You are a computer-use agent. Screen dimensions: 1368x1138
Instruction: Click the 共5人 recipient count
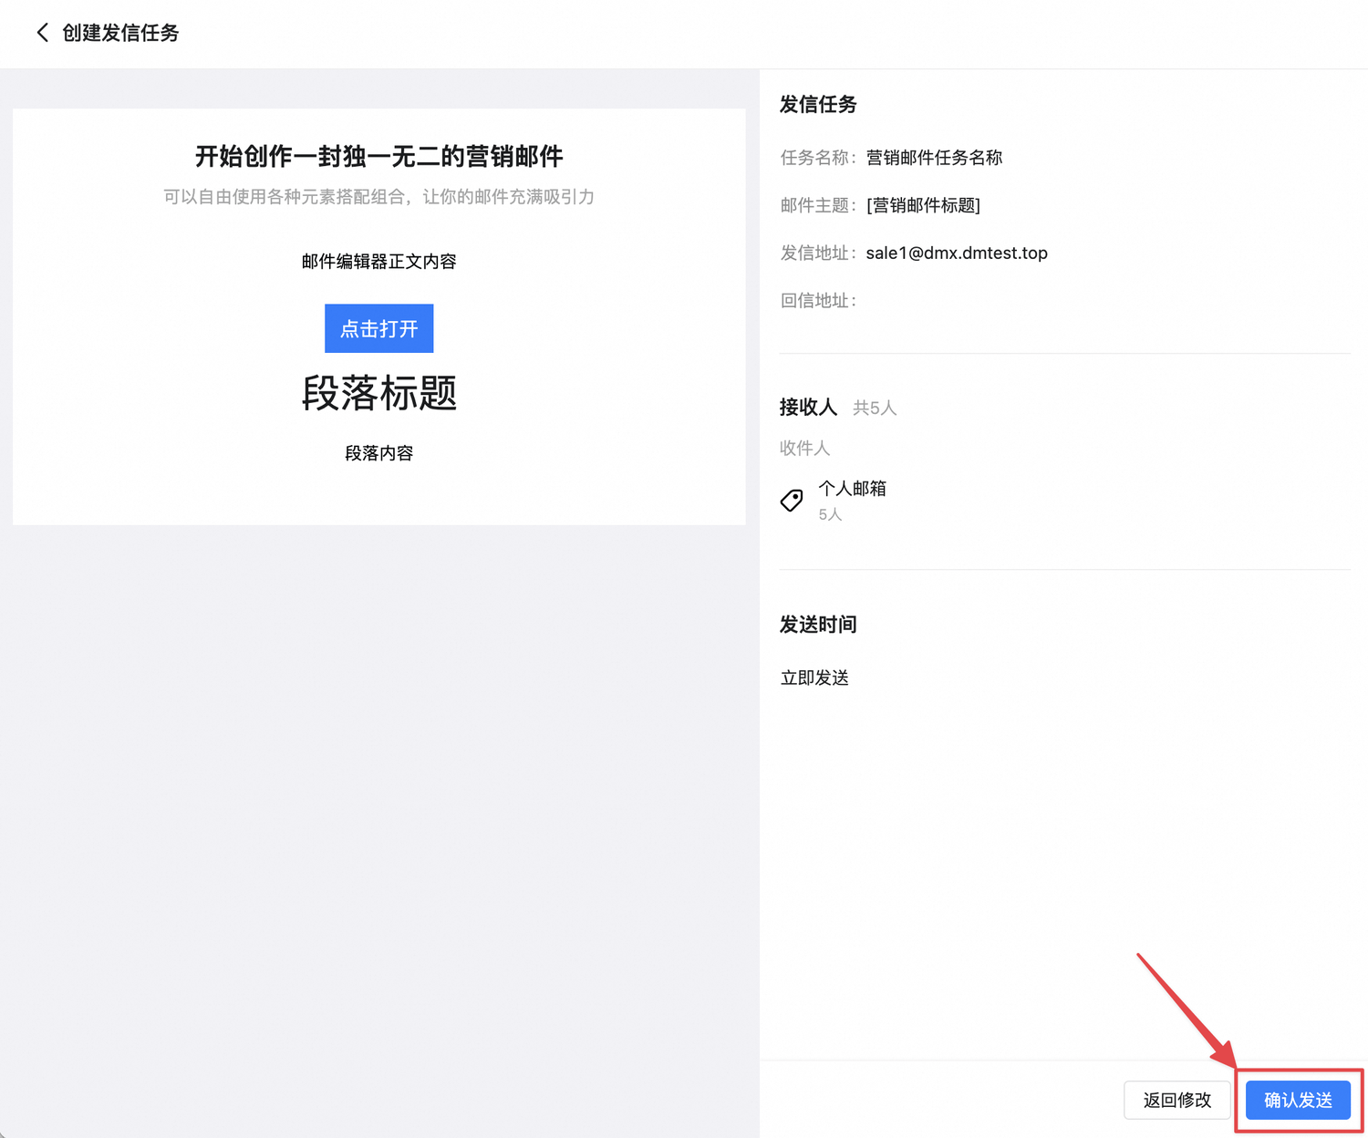pos(875,408)
